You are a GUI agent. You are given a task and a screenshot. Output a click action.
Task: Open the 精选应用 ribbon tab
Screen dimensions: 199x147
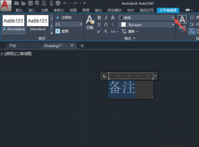tap(147, 10)
